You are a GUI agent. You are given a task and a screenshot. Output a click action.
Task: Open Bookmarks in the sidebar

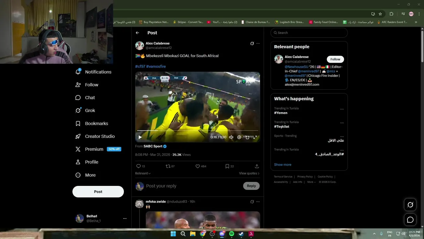click(92, 123)
